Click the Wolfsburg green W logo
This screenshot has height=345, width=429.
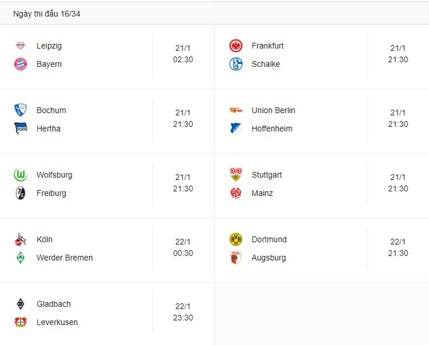coord(20,175)
